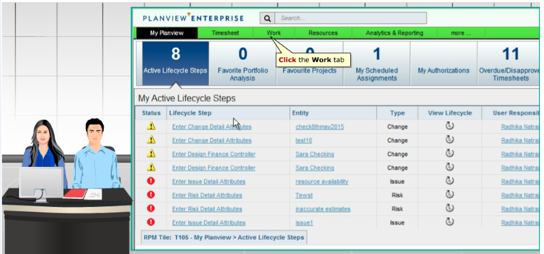The width and height of the screenshot is (544, 254).
Task: Click into the Search input field
Action: click(350, 18)
